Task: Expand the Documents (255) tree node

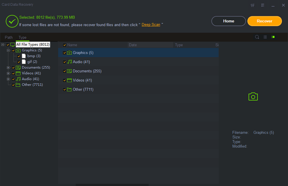Action: click(x=8, y=68)
